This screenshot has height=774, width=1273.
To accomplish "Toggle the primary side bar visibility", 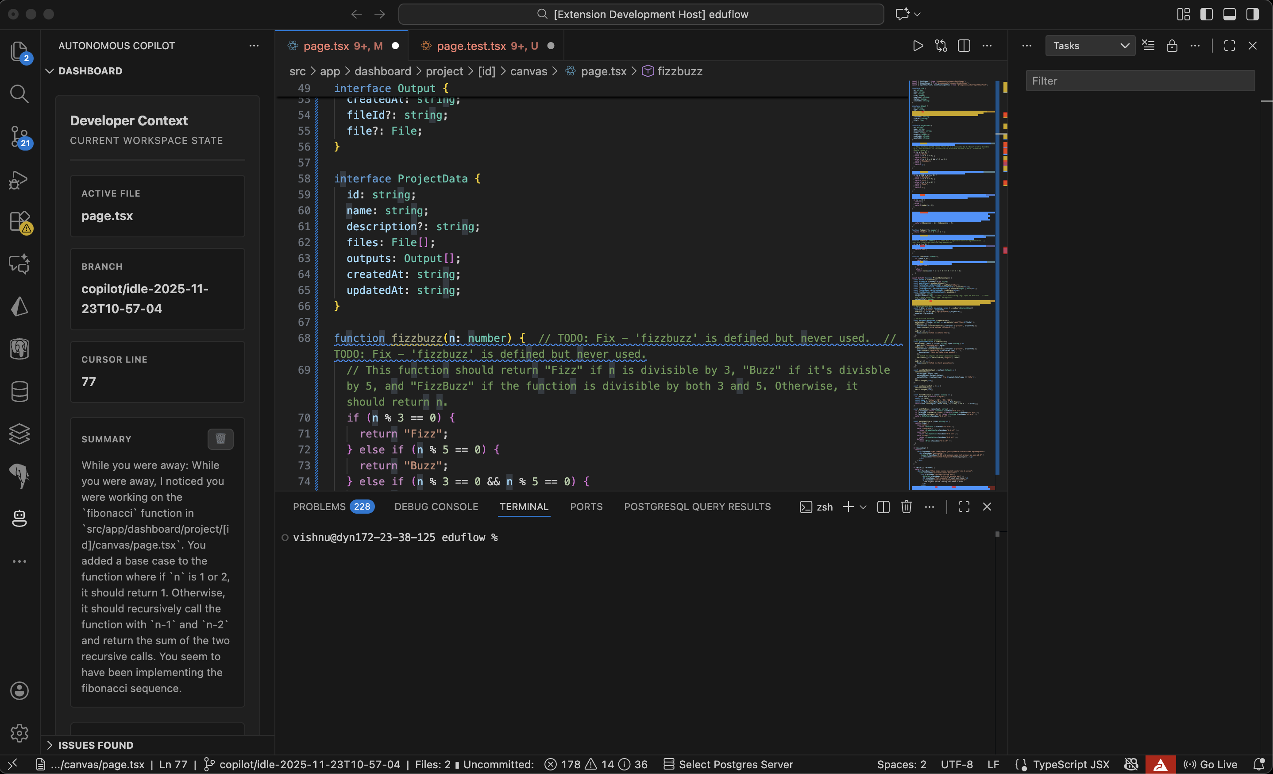I will pyautogui.click(x=1206, y=15).
